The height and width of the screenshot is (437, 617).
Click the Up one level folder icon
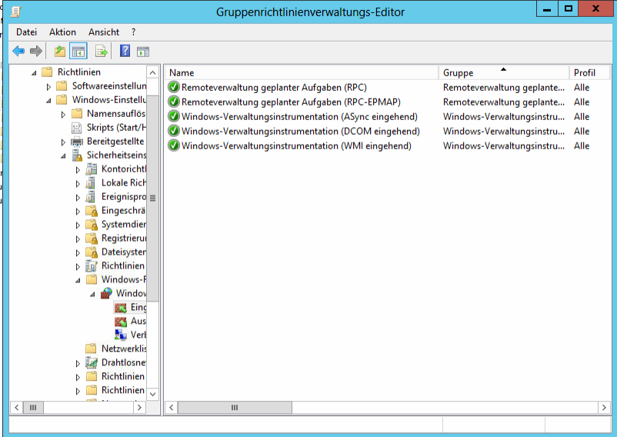[59, 52]
